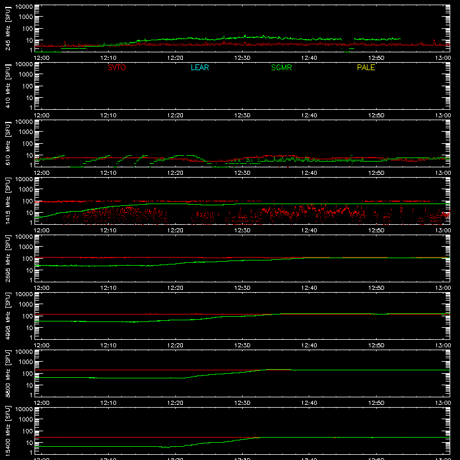Click 12:50 time label under 610 MHz plot

pos(376,173)
